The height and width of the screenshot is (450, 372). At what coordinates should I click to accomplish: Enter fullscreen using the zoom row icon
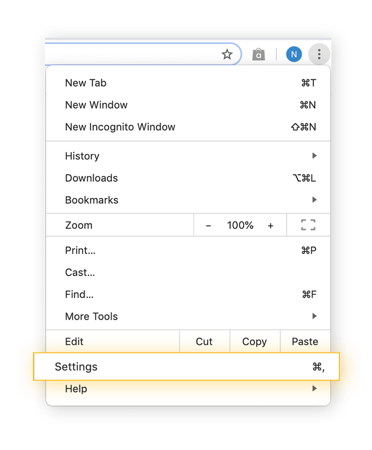click(x=308, y=225)
